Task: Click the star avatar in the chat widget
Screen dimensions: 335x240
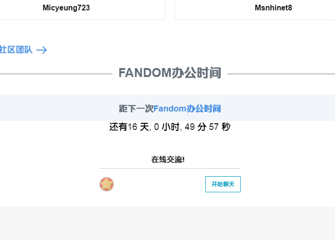Action: point(106,184)
